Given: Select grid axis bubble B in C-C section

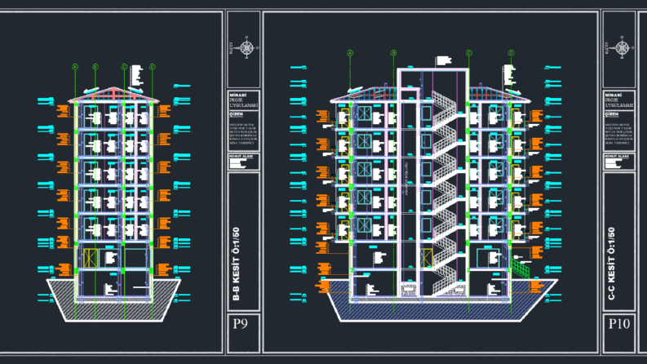Looking at the screenshot, I should pyautogui.click(x=393, y=53).
